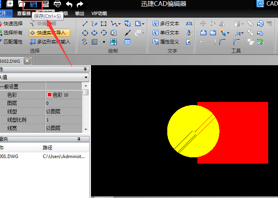Click the Move tool cross-arrows icon
The width and height of the screenshot is (278, 198).
click(203, 24)
